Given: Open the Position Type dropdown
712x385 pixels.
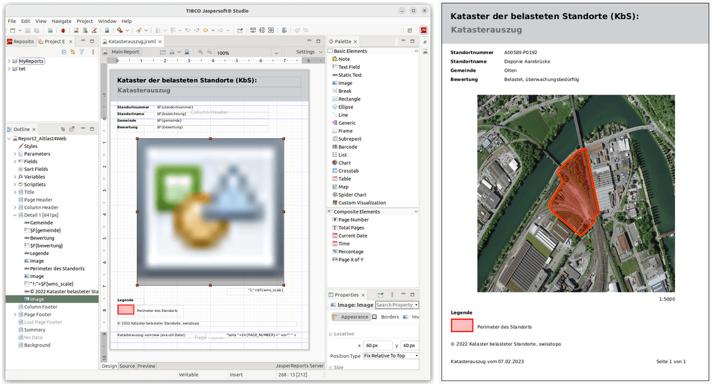Looking at the screenshot, I should pyautogui.click(x=415, y=356).
